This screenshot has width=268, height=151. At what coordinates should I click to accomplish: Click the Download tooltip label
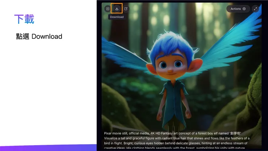(x=117, y=17)
